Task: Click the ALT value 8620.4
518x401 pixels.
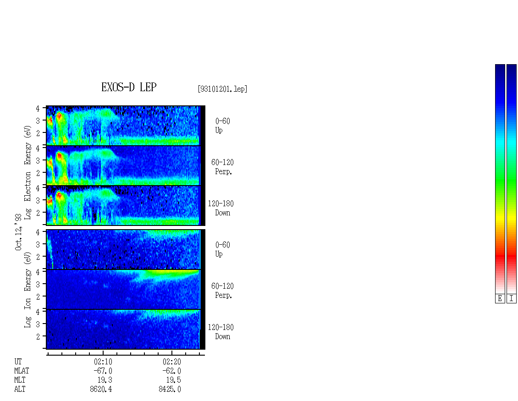Action: click(x=101, y=389)
